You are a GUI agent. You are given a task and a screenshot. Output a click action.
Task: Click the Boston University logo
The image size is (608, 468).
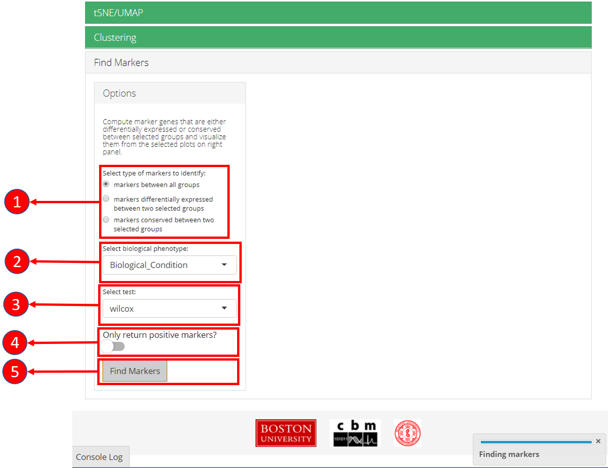click(286, 433)
